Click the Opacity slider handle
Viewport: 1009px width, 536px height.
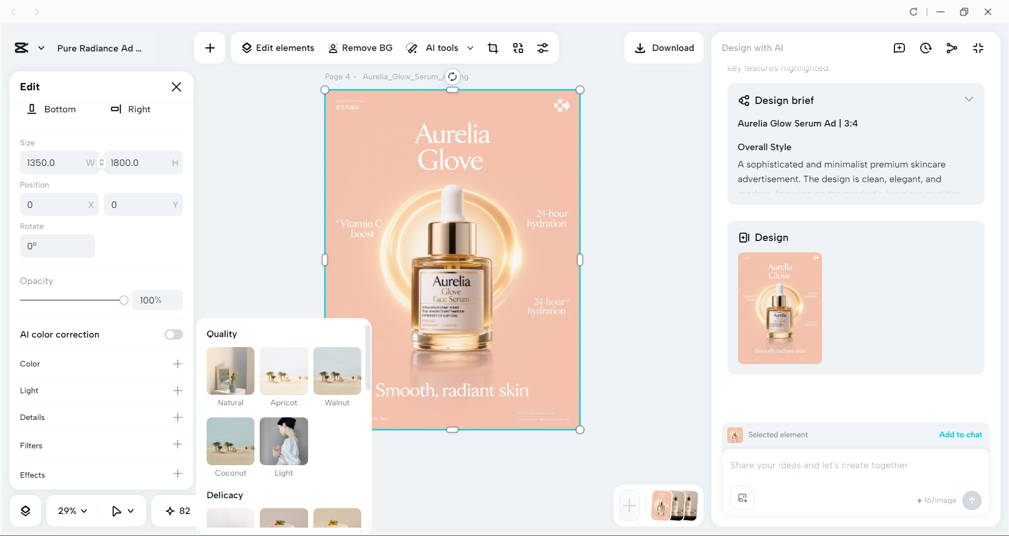click(x=124, y=300)
